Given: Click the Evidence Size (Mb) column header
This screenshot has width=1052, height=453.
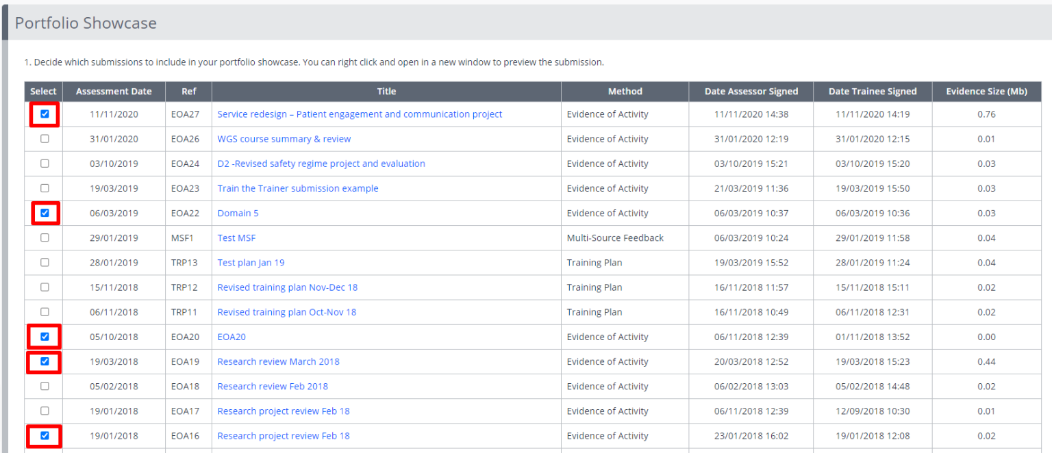Looking at the screenshot, I should (986, 91).
